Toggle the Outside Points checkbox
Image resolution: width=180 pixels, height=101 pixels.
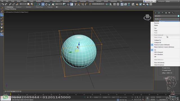click(163, 70)
